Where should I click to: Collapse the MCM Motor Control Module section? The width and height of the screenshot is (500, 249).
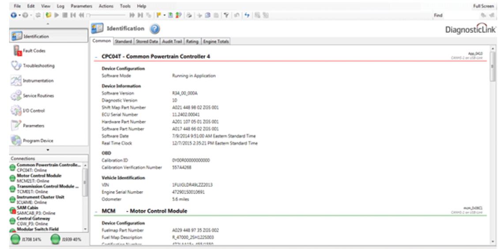coord(96,211)
